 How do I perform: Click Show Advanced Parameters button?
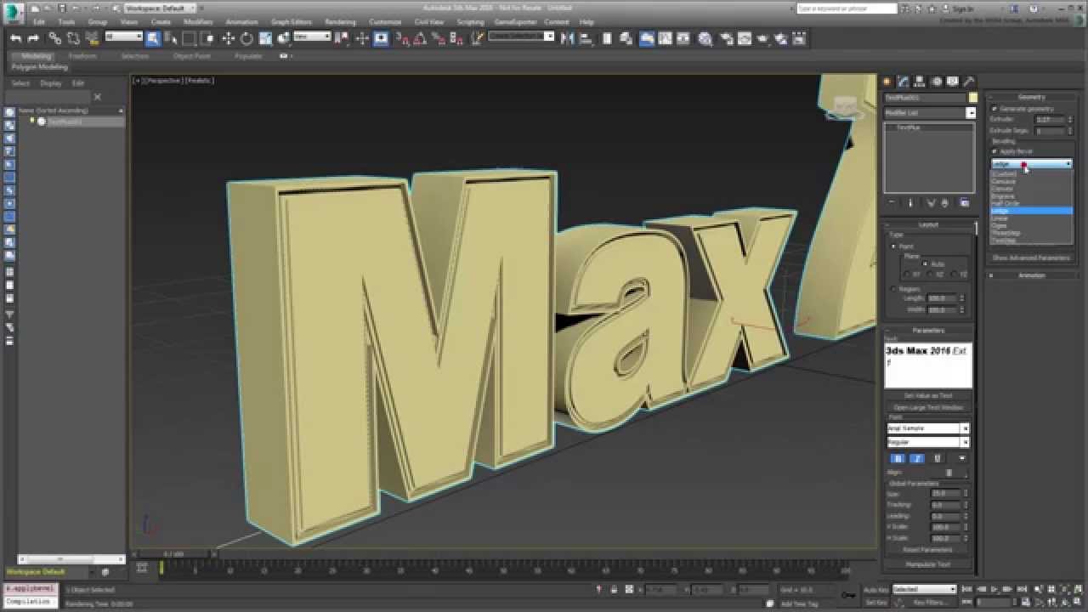(1031, 258)
